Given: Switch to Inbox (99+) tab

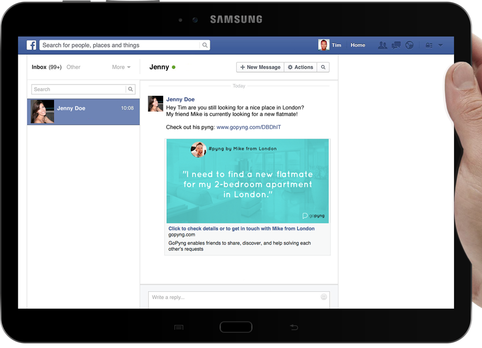Looking at the screenshot, I should coord(46,67).
